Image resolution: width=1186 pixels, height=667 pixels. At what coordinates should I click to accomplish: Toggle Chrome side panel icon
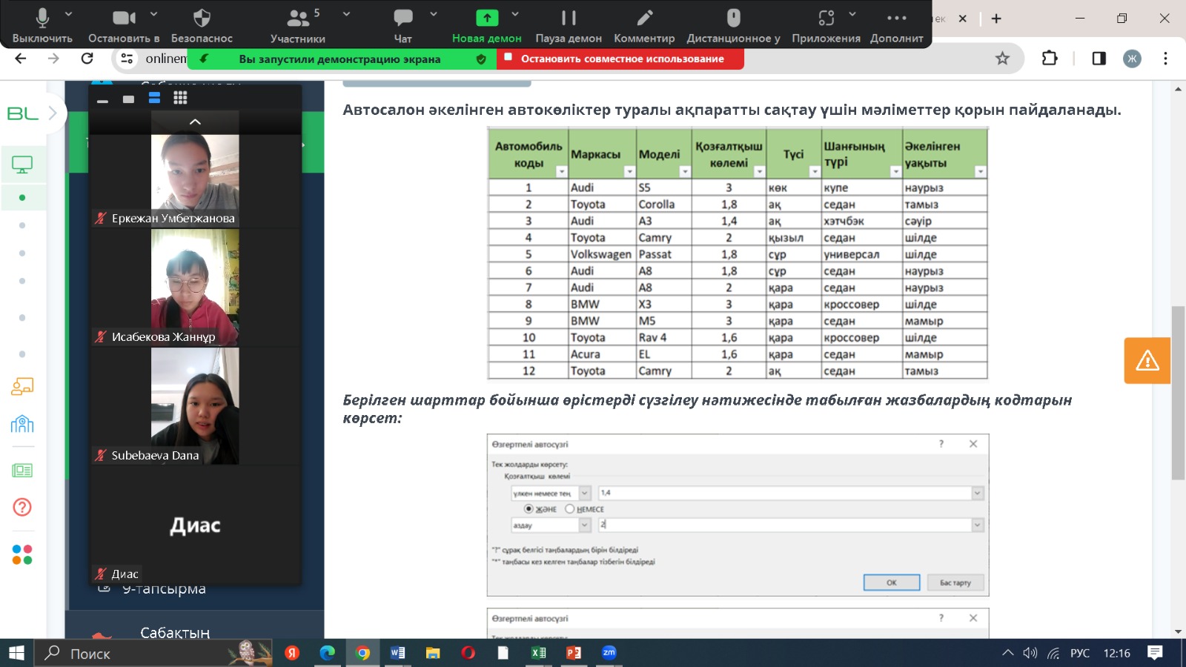[x=1099, y=59]
